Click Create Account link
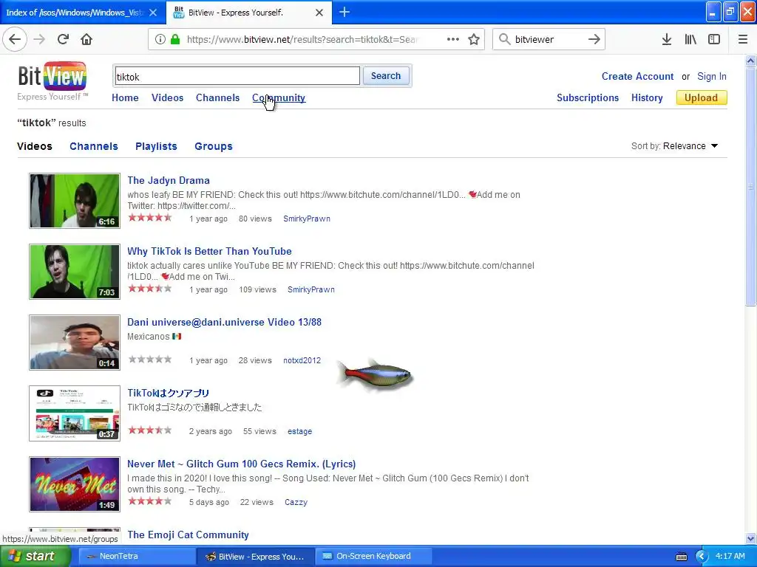Viewport: 757px width, 567px height. point(637,76)
